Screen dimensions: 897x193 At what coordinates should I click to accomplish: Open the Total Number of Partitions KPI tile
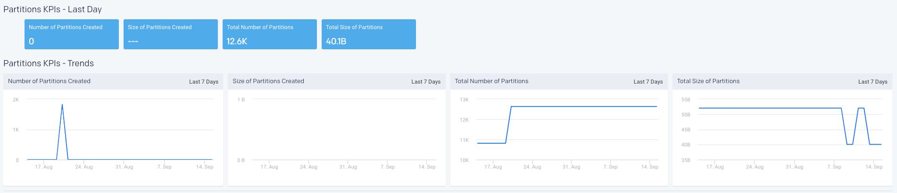(x=270, y=34)
